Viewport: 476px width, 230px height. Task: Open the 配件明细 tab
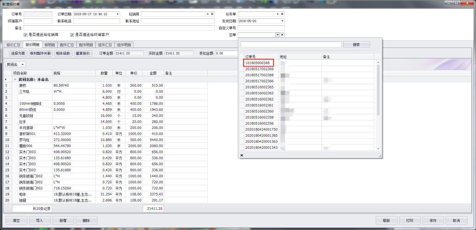pos(86,45)
